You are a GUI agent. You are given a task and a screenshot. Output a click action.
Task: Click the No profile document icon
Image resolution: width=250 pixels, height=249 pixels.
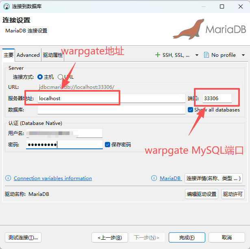pos(207,55)
